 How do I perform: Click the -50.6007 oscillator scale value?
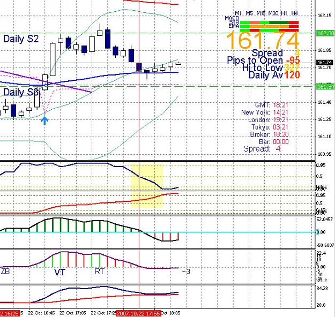coord(325,245)
